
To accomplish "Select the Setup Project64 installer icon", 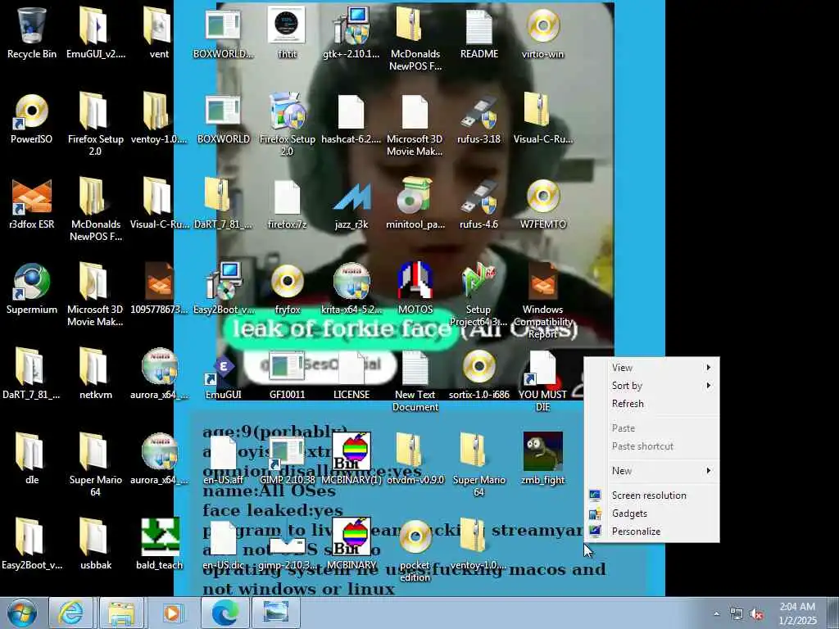I will 478,294.
